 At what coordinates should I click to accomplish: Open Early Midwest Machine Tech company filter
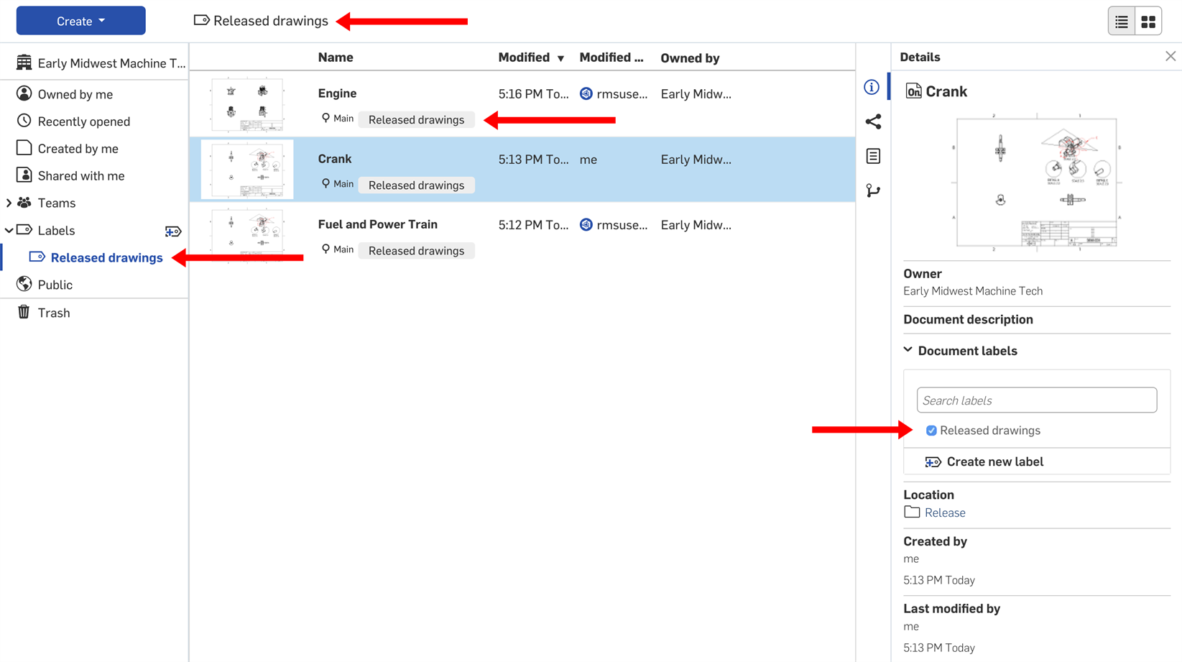tap(100, 63)
